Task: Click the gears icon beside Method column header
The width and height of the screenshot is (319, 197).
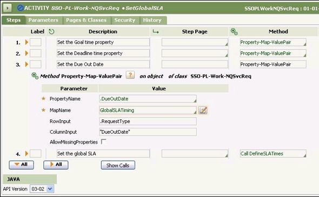Action: coord(234,32)
